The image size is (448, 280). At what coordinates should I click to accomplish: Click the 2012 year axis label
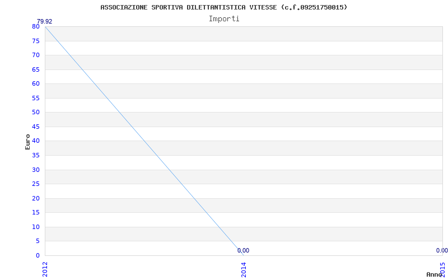(x=45, y=269)
